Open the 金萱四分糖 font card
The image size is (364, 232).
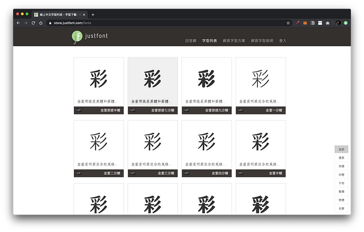206,149
